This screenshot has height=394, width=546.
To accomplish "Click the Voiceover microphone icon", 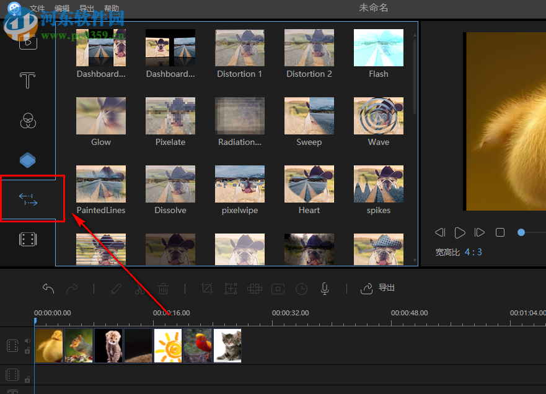I will (325, 289).
